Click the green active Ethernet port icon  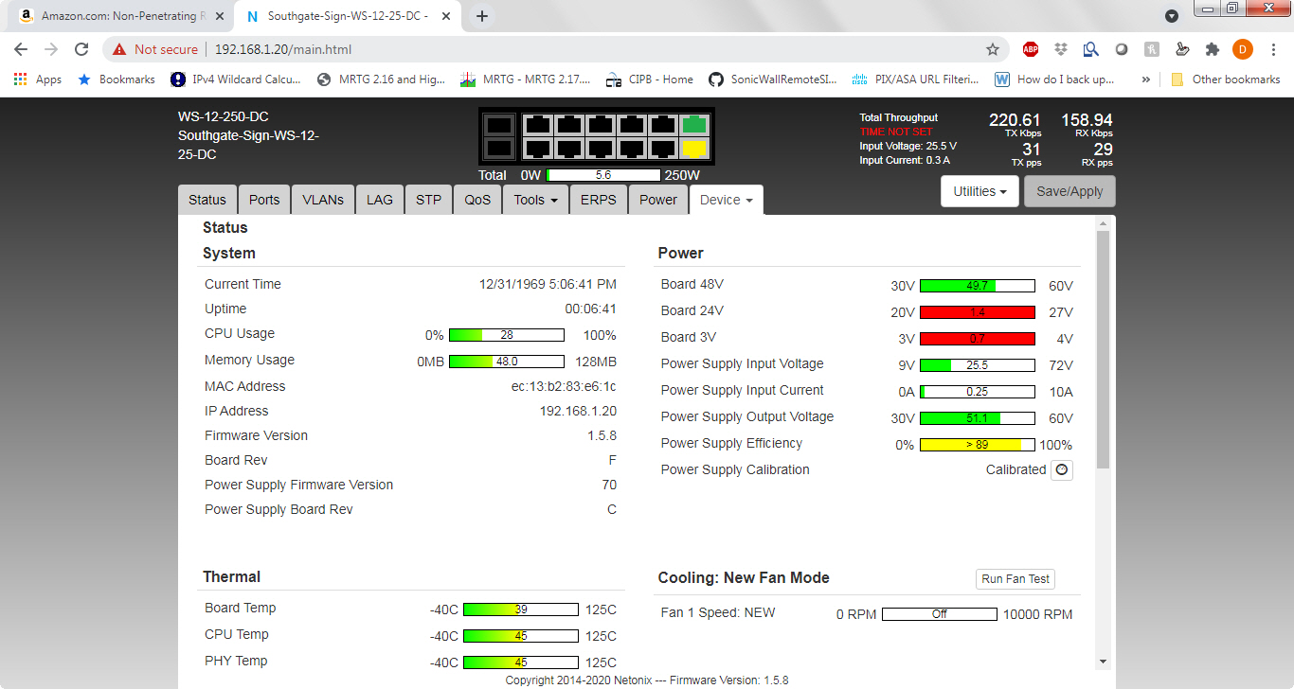(x=694, y=124)
